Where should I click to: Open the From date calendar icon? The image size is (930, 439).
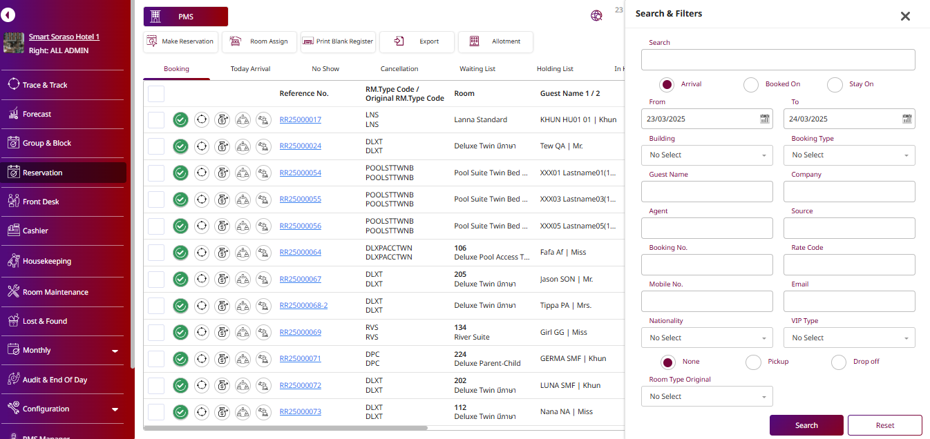click(765, 119)
